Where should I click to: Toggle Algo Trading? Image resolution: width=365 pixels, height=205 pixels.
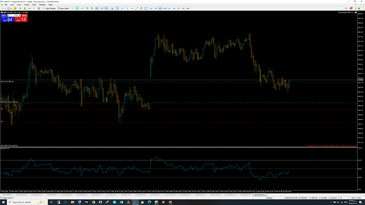(x=49, y=8)
